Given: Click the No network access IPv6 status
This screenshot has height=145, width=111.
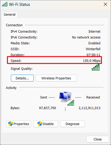Looking at the screenshot, I should 86,37.
